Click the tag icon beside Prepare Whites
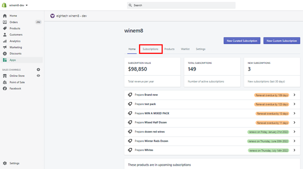303x169 pixels. [130, 150]
